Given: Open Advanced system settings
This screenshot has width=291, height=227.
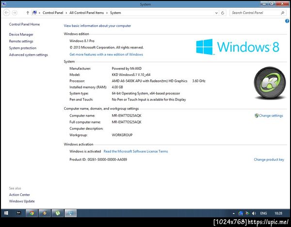Looking at the screenshot, I should point(29,55).
